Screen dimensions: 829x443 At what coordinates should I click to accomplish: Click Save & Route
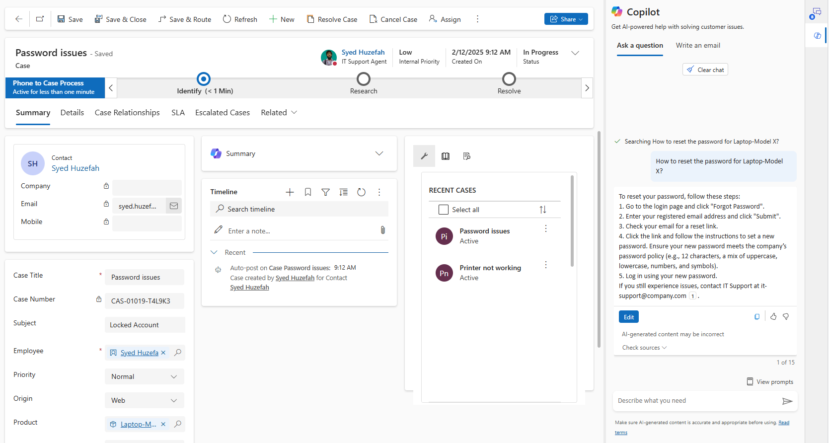click(x=185, y=19)
